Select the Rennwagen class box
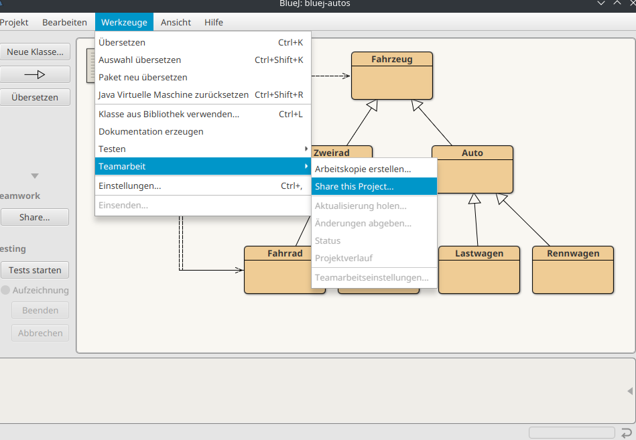Image resolution: width=636 pixels, height=440 pixels. [x=573, y=270]
